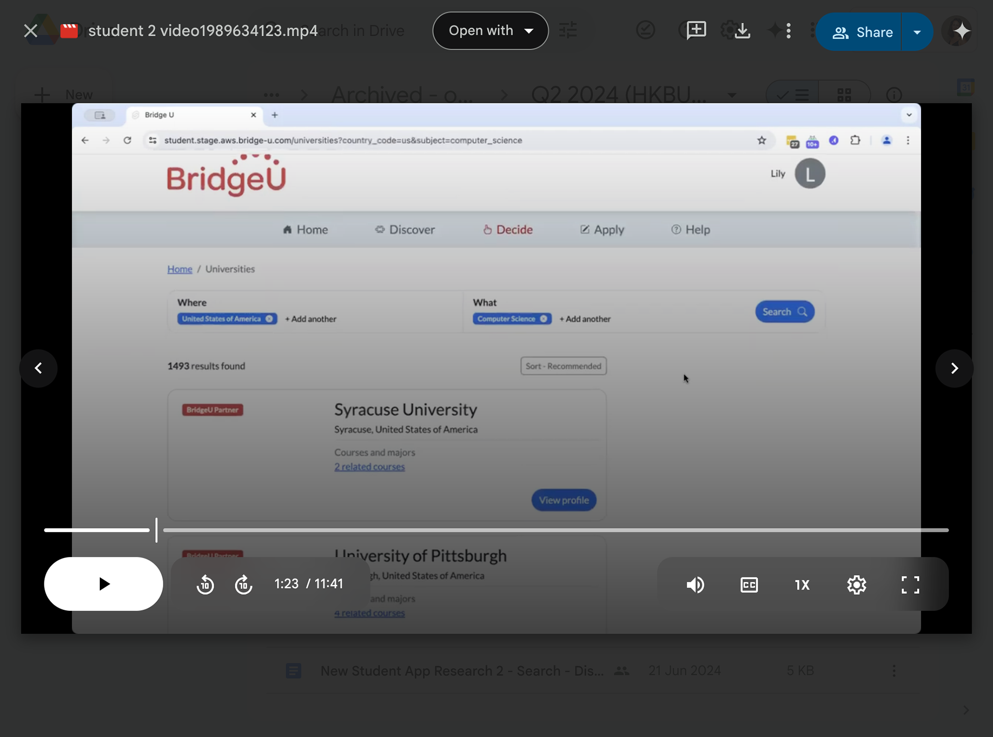The height and width of the screenshot is (737, 993).
Task: Rewind the video 10 seconds
Action: (205, 584)
